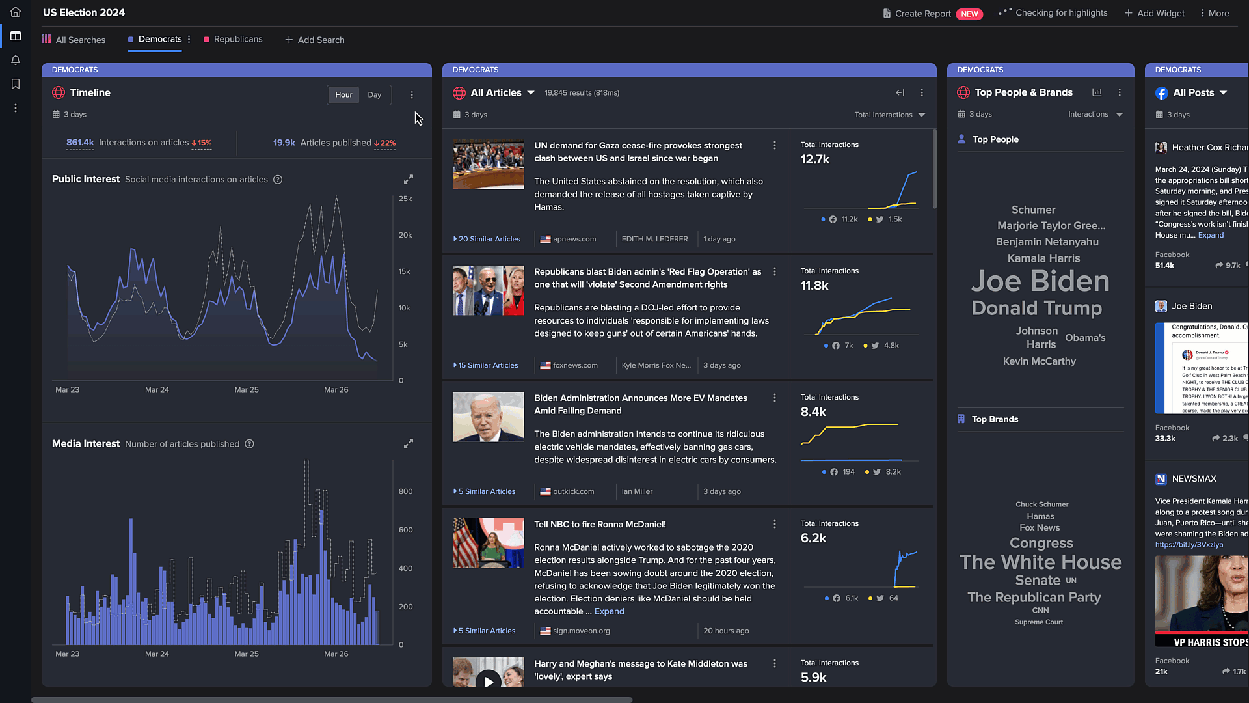Open the Home icon in sidebar
Image resolution: width=1249 pixels, height=703 pixels.
point(15,12)
